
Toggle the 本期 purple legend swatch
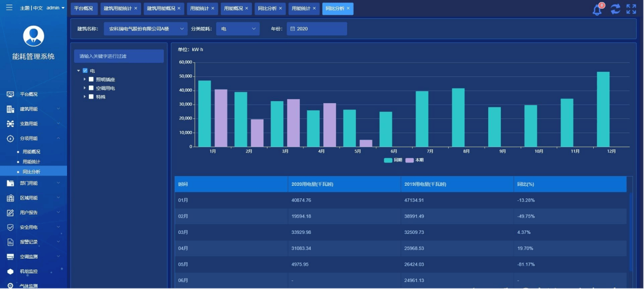pos(410,160)
